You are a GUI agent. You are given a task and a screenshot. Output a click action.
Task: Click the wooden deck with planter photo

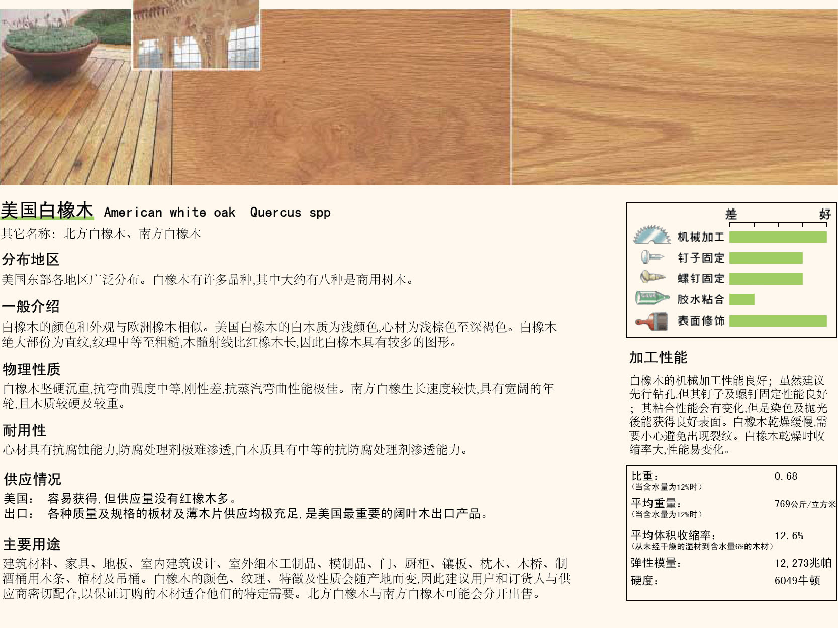pyautogui.click(x=85, y=97)
